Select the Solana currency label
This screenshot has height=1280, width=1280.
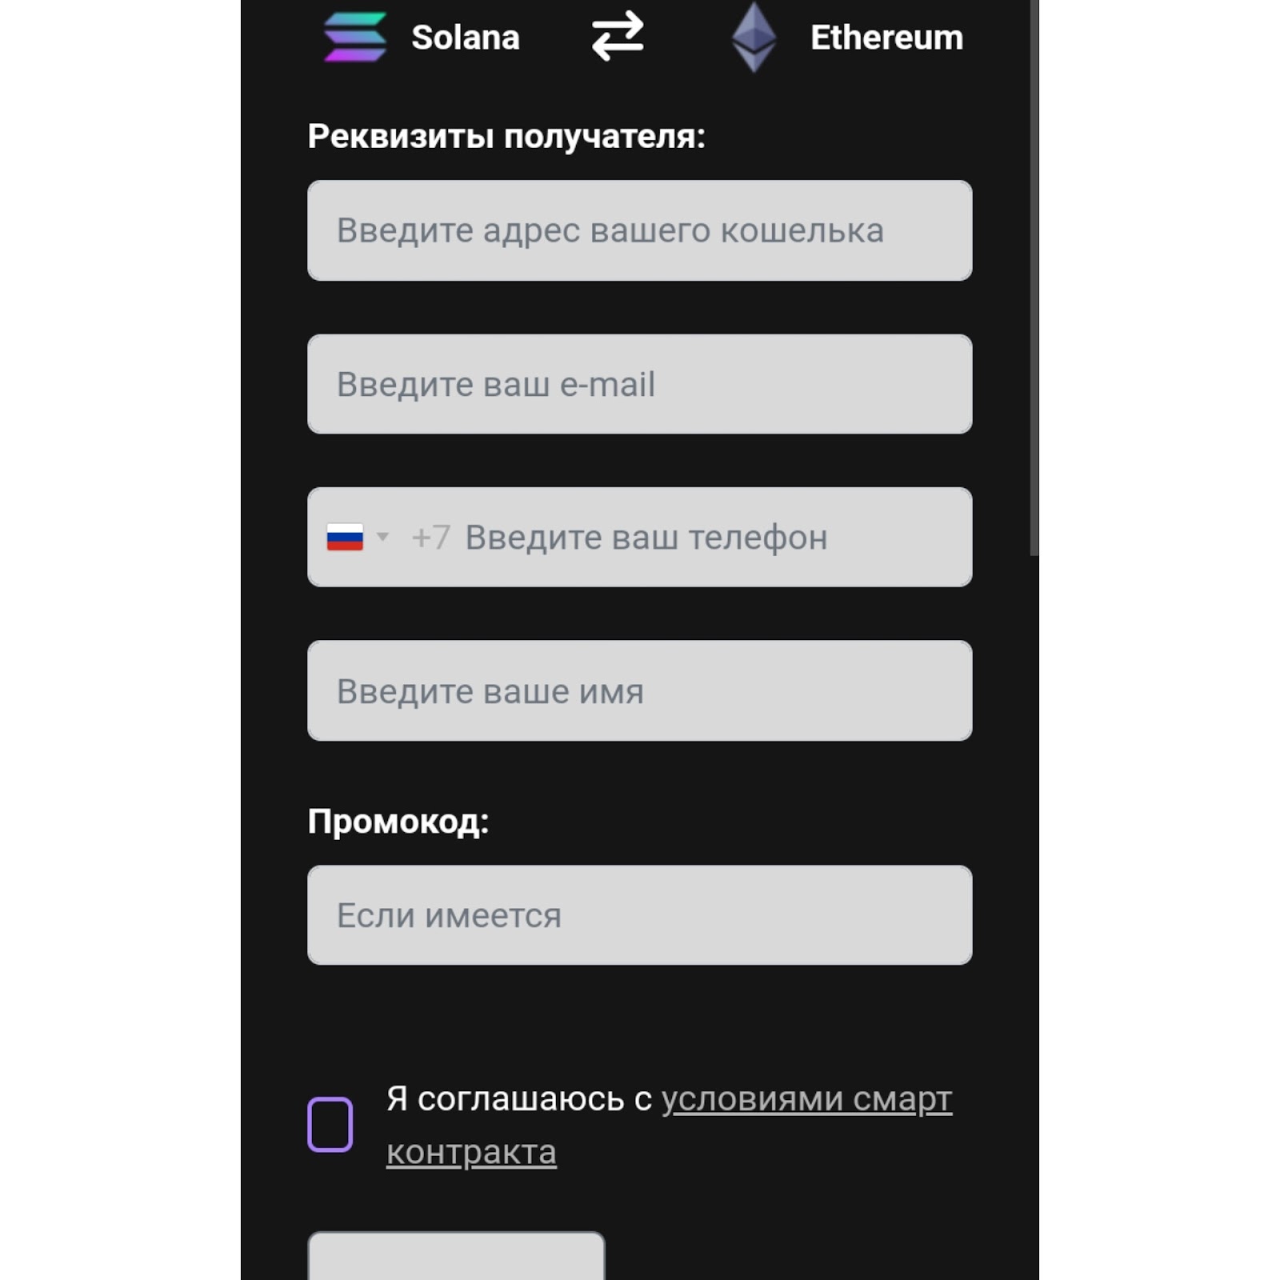pyautogui.click(x=465, y=38)
